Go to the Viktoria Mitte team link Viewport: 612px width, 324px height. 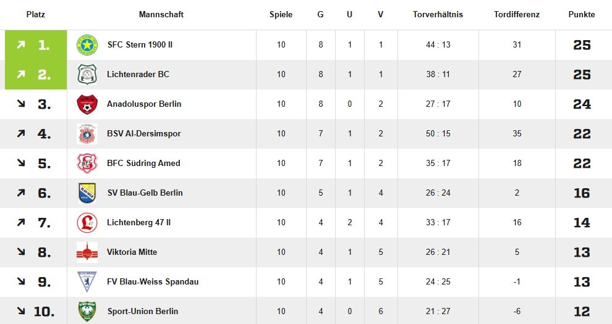click(132, 252)
